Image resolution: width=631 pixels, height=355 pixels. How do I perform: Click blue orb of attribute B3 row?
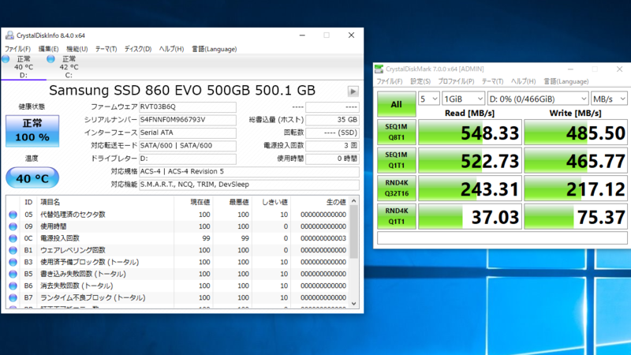tap(13, 262)
